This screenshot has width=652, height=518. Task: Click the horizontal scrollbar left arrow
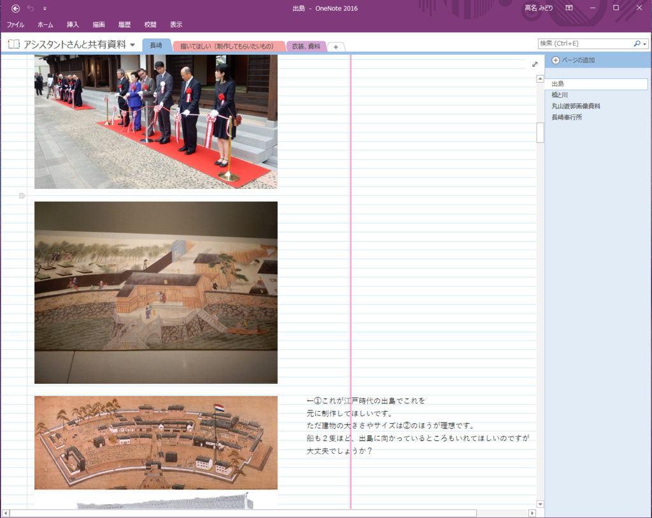[x=5, y=514]
